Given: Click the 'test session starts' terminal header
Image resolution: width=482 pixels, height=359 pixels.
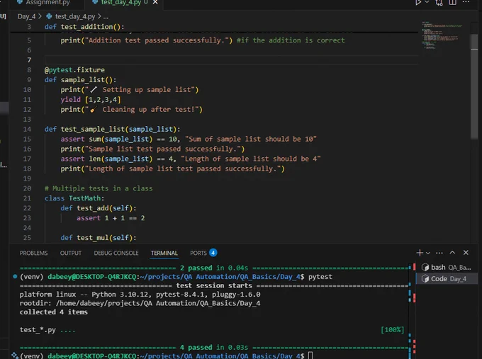Looking at the screenshot, I should (214, 285).
